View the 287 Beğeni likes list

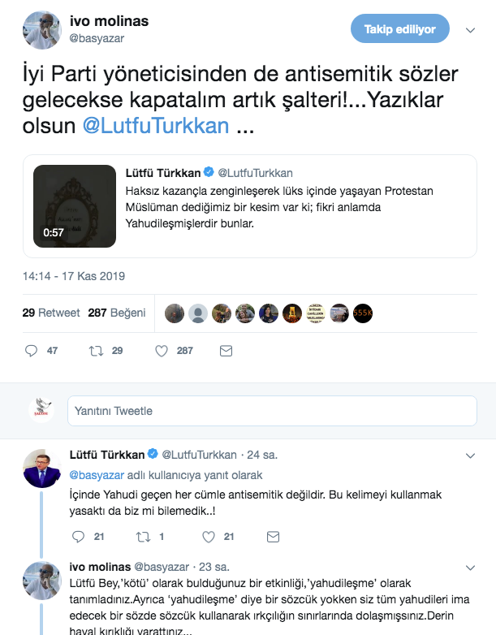tap(117, 313)
